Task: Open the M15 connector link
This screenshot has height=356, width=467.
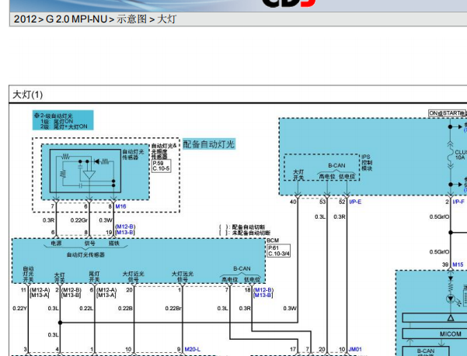Action: 458,264
